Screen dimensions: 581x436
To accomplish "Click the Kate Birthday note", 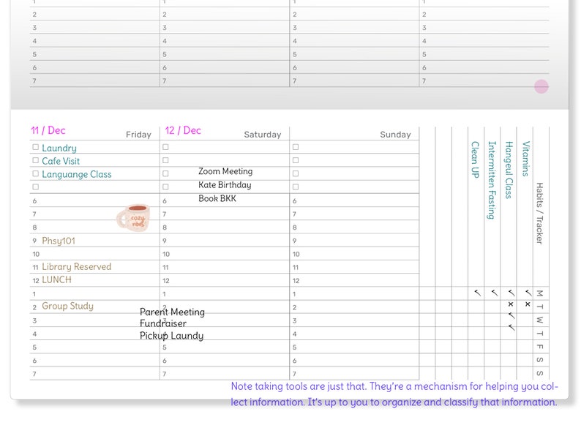I will tap(225, 185).
